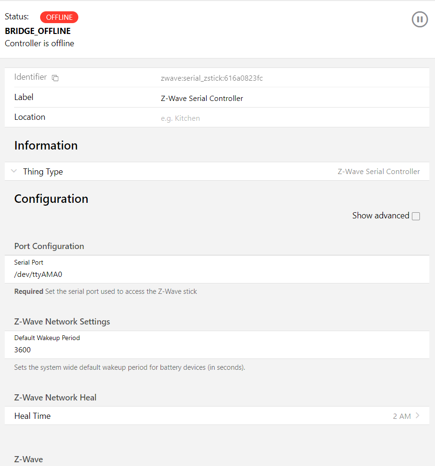Click the Z-Wave Network Settings header
This screenshot has width=435, height=466.
click(62, 322)
